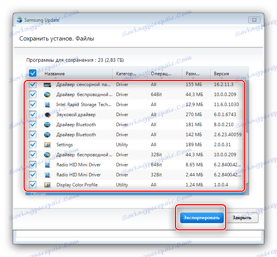The image size is (277, 257).
Task: Uncheck the 64Bit Драйвер беспроводной checkbox
Action: [33, 95]
